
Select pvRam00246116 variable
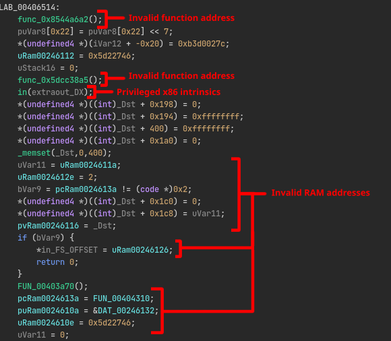click(x=48, y=226)
